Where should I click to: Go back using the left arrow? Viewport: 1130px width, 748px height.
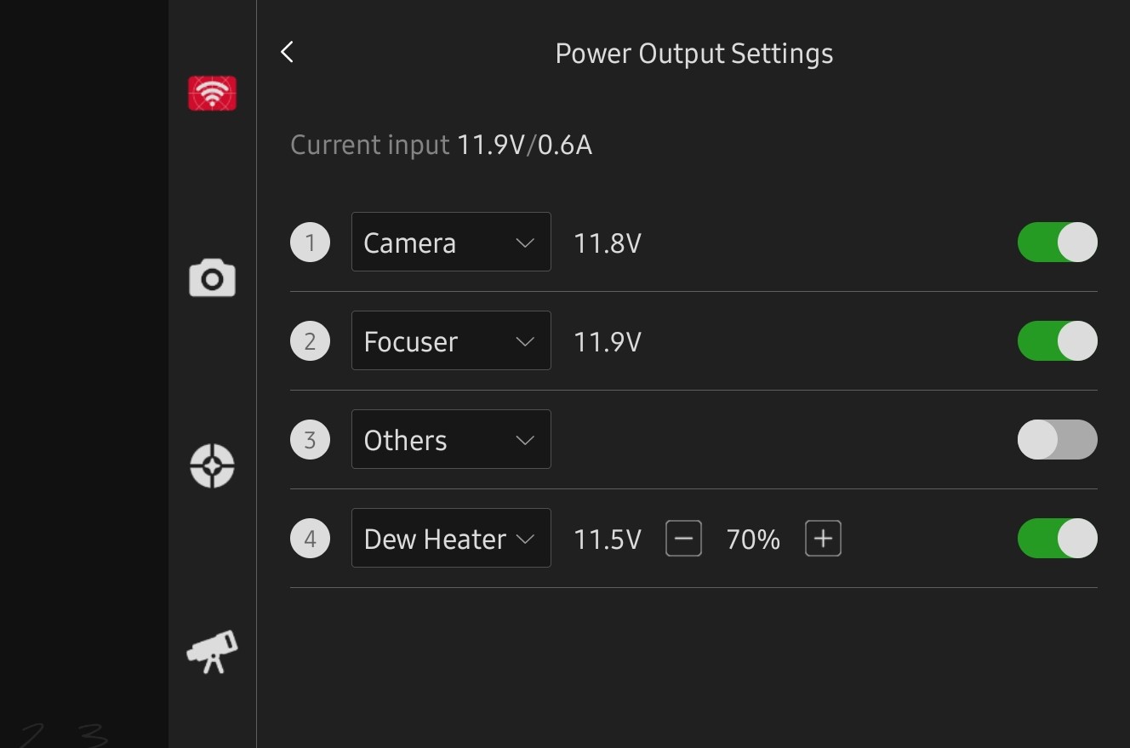(x=288, y=52)
